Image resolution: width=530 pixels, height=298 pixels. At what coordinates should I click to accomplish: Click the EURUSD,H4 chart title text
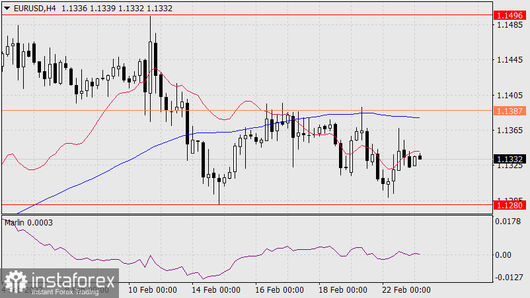(35, 7)
